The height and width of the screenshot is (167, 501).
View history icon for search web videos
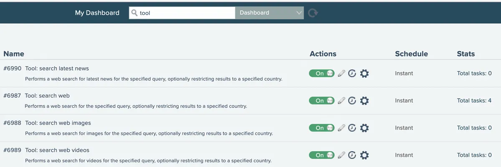[352, 155]
